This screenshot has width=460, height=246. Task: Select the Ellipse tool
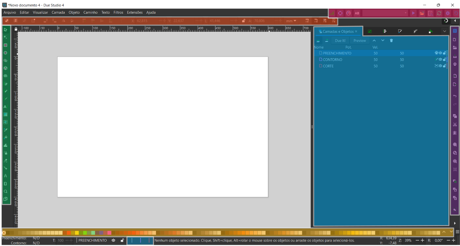pos(5,53)
